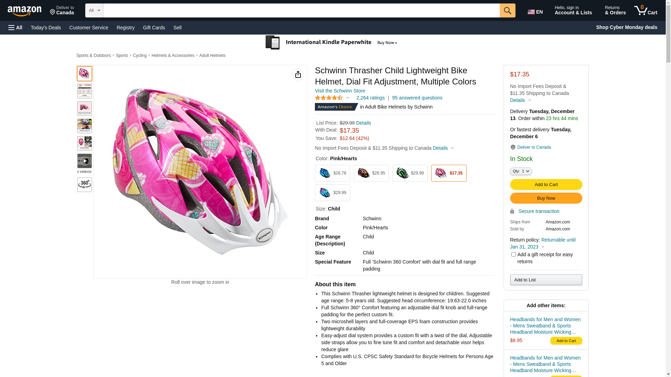Expand the star ratings breakdown arrow

347,98
